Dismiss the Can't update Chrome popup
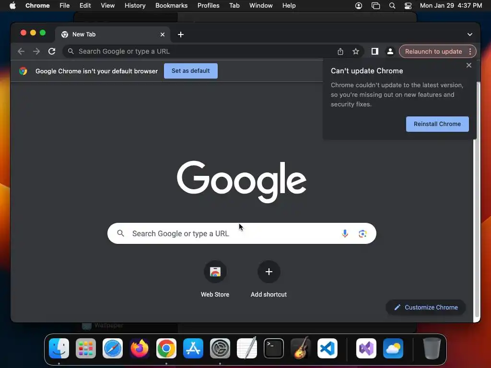The width and height of the screenshot is (491, 368). pos(469,65)
